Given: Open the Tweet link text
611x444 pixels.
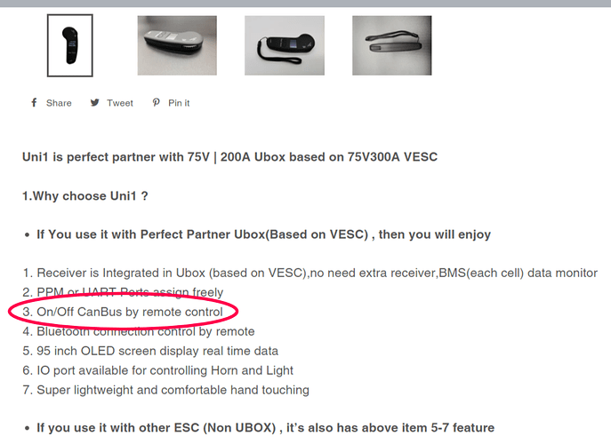Looking at the screenshot, I should (x=120, y=103).
